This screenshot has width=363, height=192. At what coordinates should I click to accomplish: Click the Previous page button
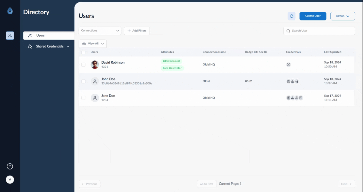(x=89, y=184)
